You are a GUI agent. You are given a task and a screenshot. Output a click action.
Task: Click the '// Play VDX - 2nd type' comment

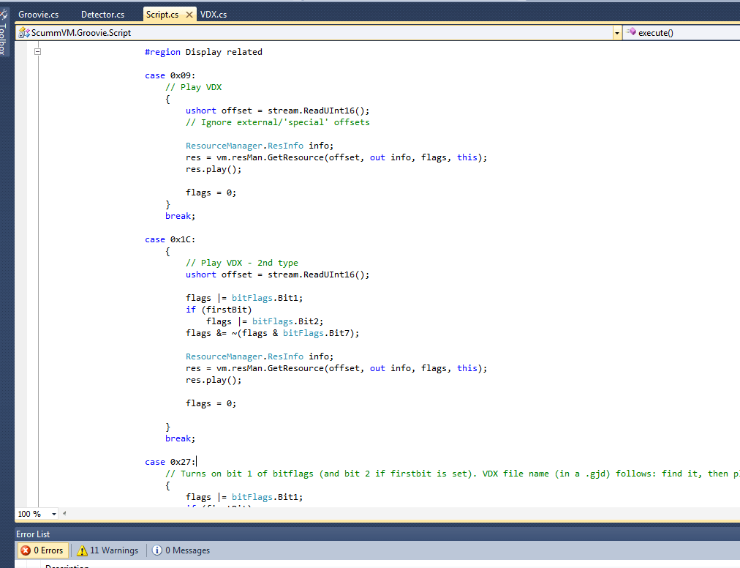(242, 263)
